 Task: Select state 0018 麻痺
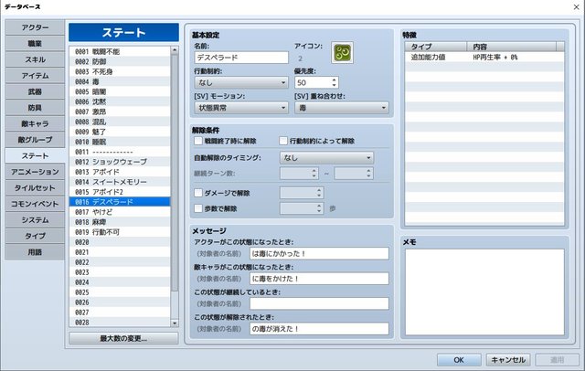[x=120, y=222]
